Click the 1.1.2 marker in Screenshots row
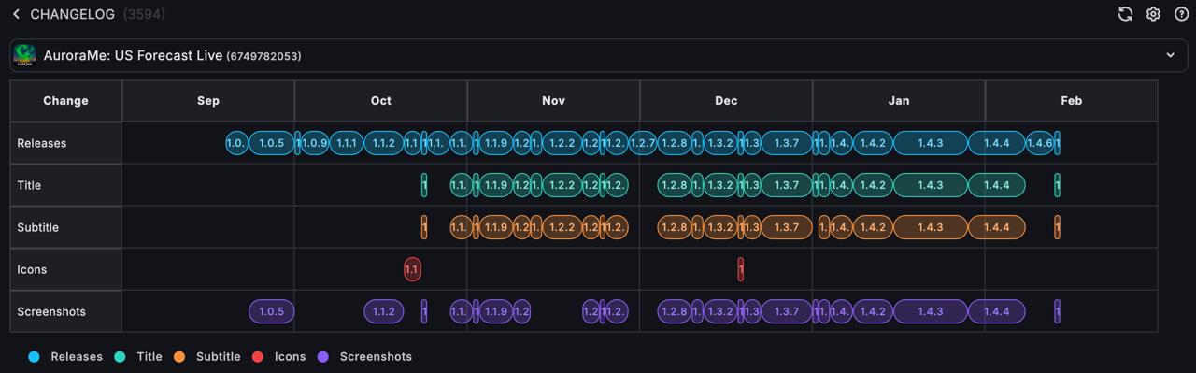Viewport: 1196px width, 373px height. coord(384,311)
